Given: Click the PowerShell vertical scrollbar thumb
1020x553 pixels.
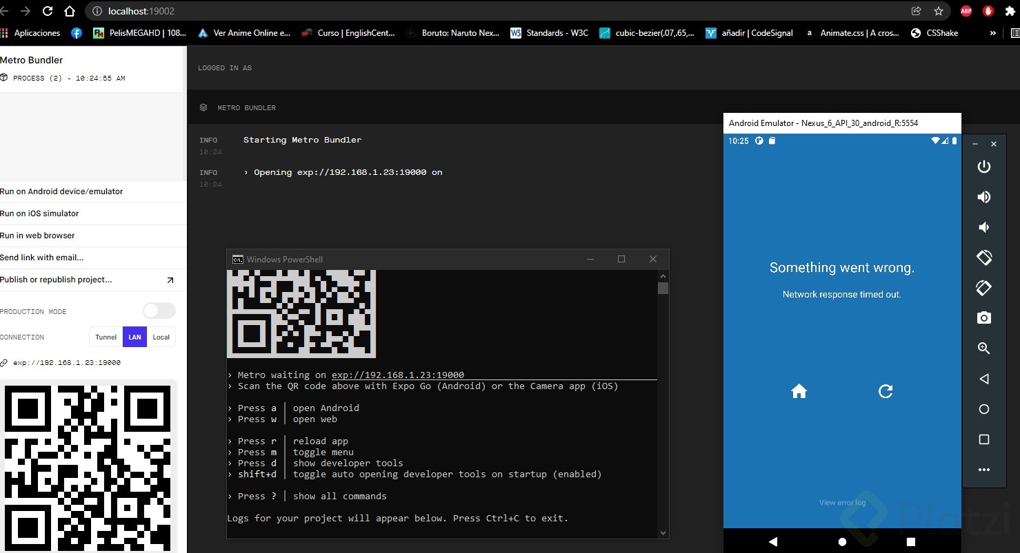Looking at the screenshot, I should pos(663,288).
